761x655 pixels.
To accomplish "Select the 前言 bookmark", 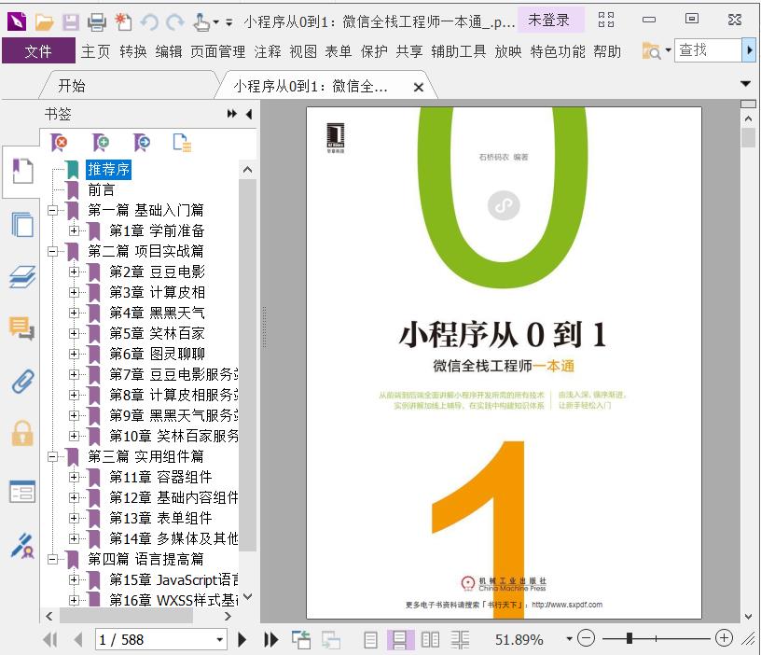I will (x=101, y=189).
